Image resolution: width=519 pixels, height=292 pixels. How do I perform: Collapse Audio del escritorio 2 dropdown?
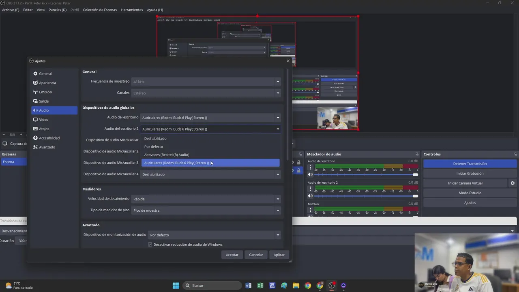[x=210, y=129]
